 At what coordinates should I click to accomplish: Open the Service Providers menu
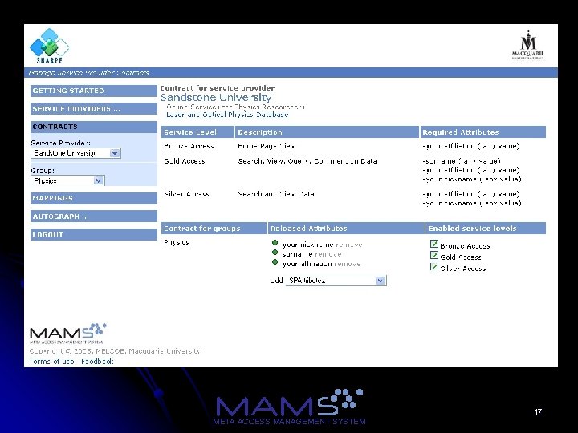click(x=94, y=109)
